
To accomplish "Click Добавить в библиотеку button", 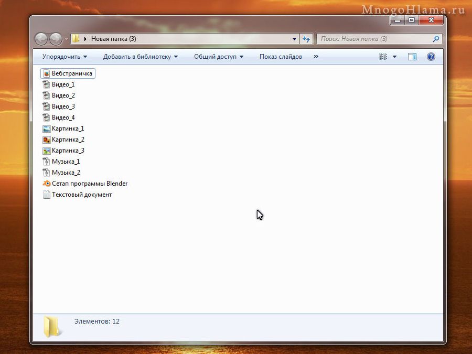I will click(140, 57).
